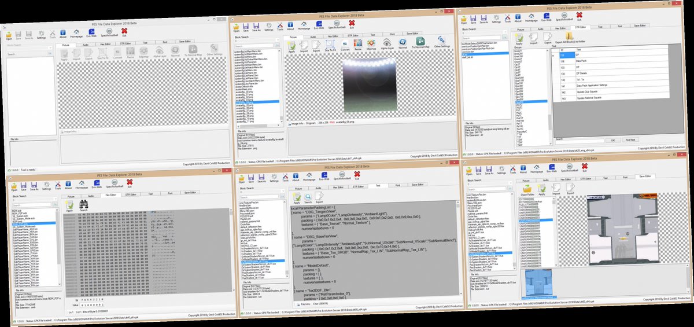The width and height of the screenshot is (694, 327).
Task: Click Apply in the bottom-left Hex Editor window
Action: pos(69,205)
